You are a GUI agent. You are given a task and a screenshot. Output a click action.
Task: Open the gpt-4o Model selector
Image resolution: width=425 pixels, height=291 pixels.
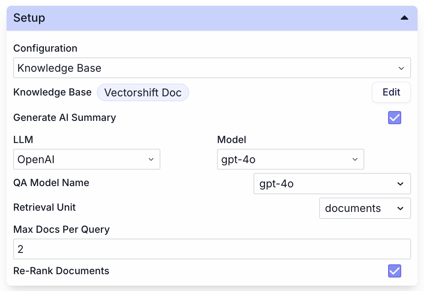[290, 159]
